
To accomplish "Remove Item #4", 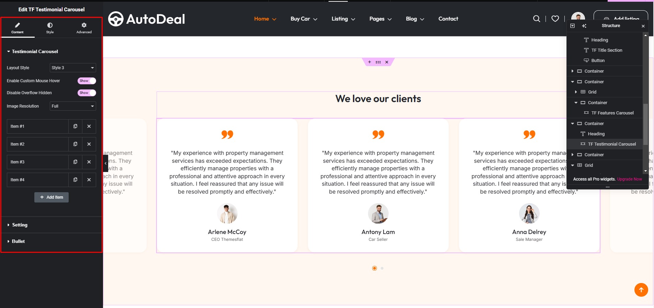I will tap(89, 180).
